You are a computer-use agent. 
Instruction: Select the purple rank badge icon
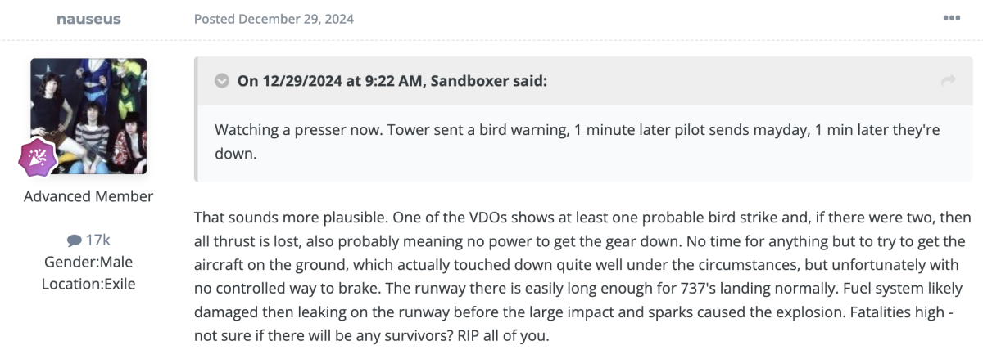click(37, 158)
